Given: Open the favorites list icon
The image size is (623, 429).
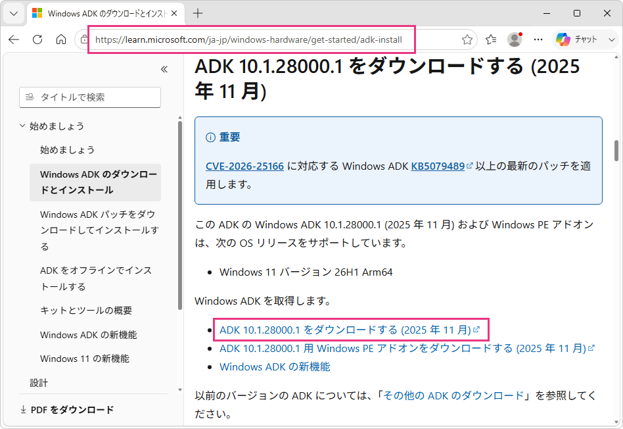Looking at the screenshot, I should (x=491, y=39).
